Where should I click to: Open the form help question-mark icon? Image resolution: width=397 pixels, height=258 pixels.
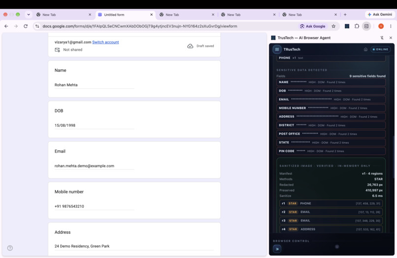point(10,248)
